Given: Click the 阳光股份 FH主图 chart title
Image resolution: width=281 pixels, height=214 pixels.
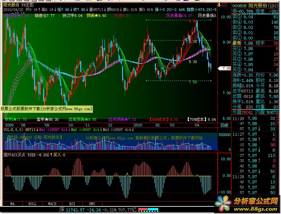Looking at the screenshot, I should [18, 5].
